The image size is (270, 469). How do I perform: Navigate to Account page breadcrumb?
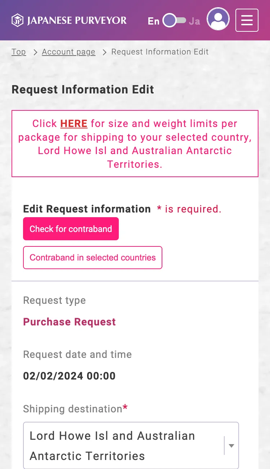click(68, 52)
